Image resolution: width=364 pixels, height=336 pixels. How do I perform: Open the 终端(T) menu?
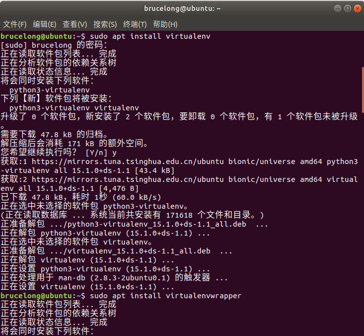[135, 24]
